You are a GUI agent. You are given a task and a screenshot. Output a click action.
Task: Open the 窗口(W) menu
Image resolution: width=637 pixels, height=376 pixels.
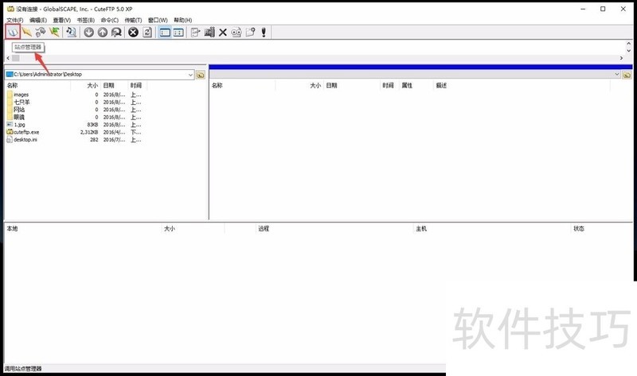coord(158,20)
